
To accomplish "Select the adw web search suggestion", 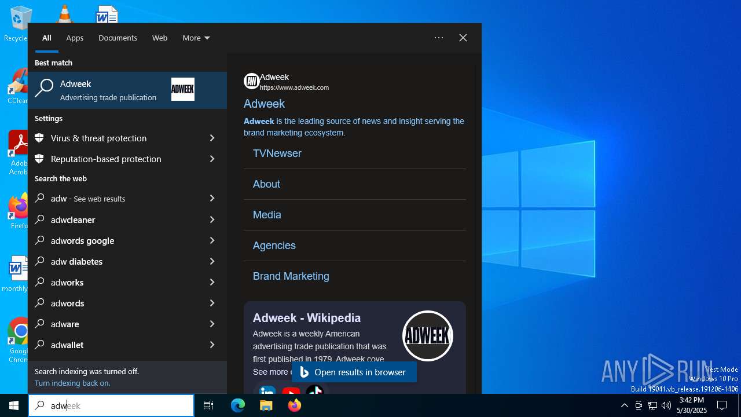I will pyautogui.click(x=127, y=198).
